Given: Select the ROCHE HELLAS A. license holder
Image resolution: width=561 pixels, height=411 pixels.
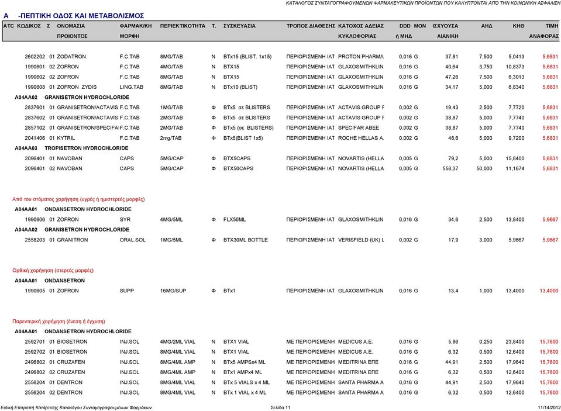Looking at the screenshot, I should [x=361, y=138].
